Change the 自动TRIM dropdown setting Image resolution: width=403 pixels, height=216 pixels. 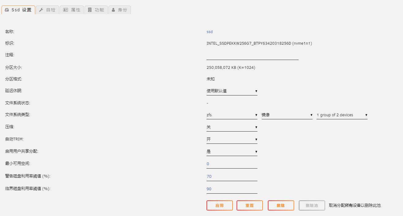coord(232,139)
